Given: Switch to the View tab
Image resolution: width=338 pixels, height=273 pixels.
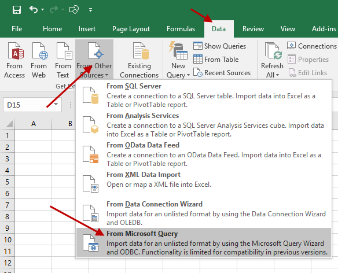Looking at the screenshot, I should pos(288,29).
